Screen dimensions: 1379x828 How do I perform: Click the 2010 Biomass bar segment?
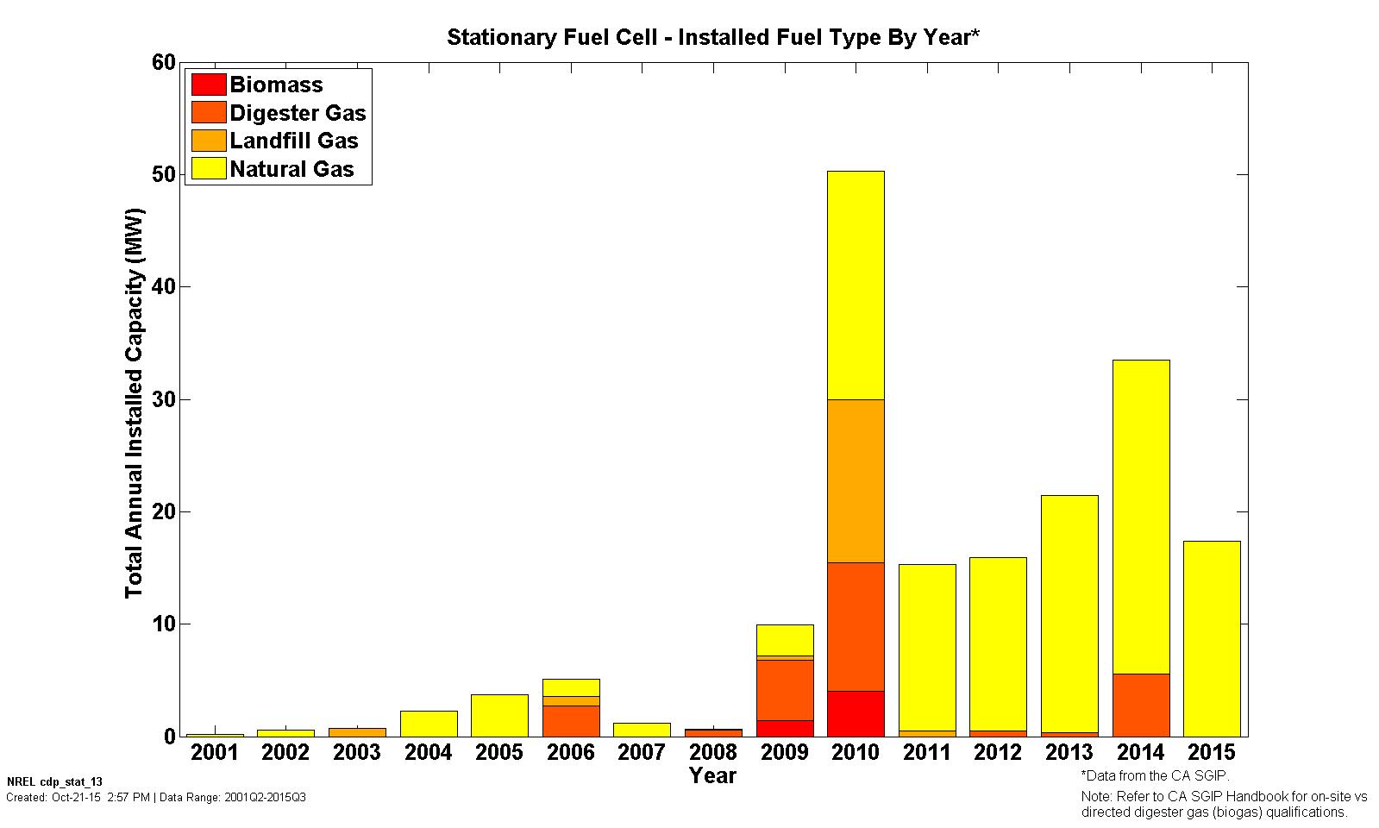point(856,713)
